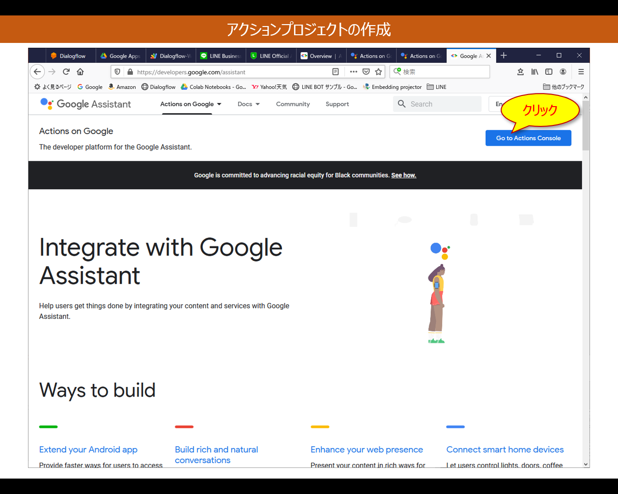Open the Firefox account icon
The image size is (618, 494).
tap(563, 71)
